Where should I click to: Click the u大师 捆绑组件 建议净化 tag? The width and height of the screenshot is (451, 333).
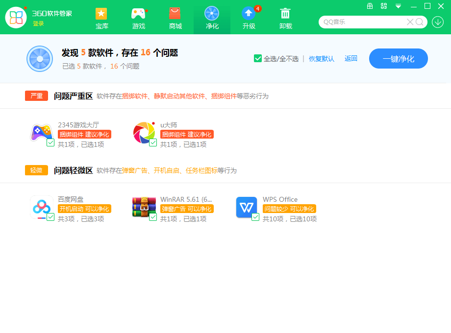pyautogui.click(x=187, y=135)
